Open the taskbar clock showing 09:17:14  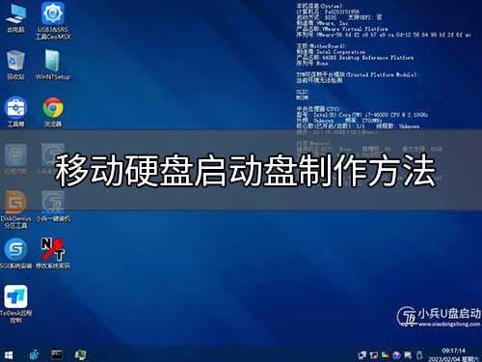point(454,354)
